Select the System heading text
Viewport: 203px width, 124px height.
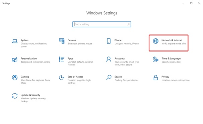(x=24, y=40)
